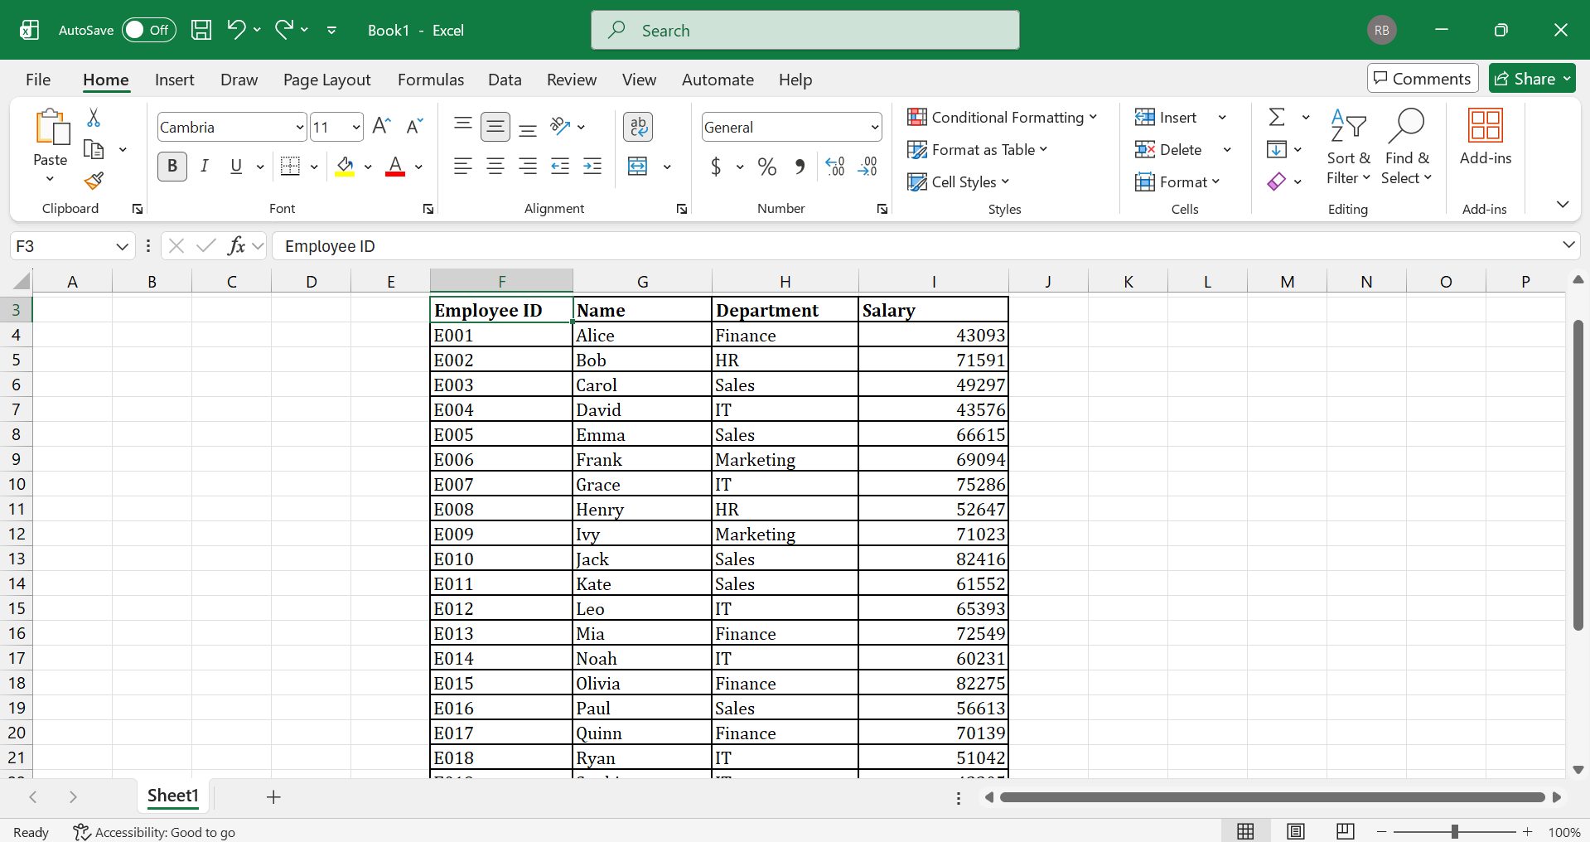Open the Comments pane
The height and width of the screenshot is (842, 1590).
pyautogui.click(x=1423, y=78)
